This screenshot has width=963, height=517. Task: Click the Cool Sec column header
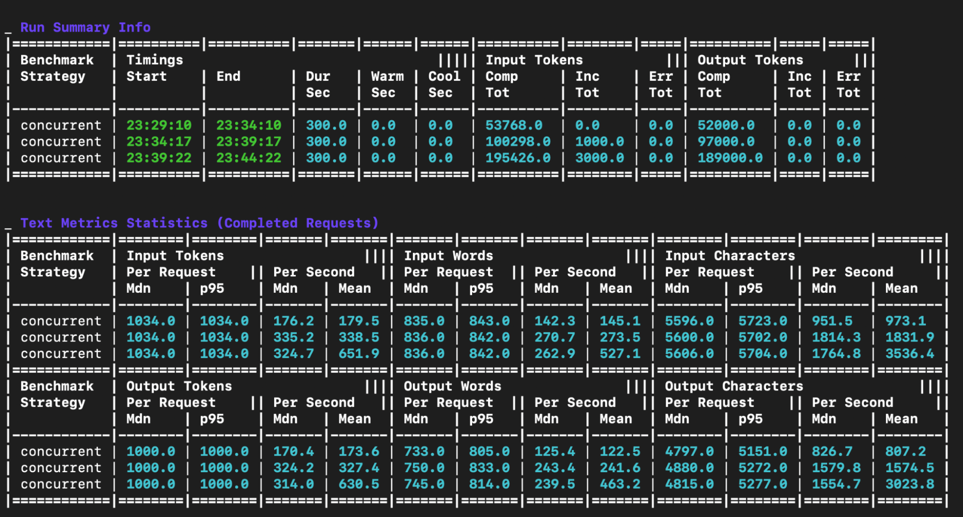click(x=444, y=84)
